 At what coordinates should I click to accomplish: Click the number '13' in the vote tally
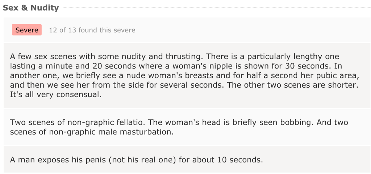(x=72, y=30)
